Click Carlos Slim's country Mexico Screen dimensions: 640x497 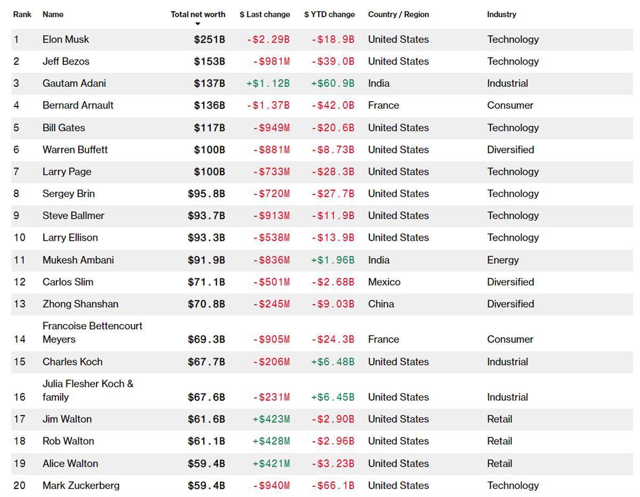(x=384, y=282)
